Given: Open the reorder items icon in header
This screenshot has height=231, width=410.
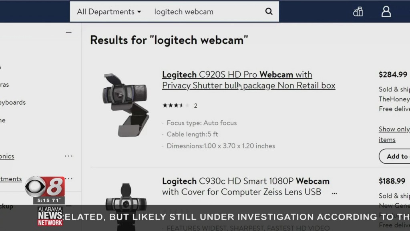Looking at the screenshot, I should click(x=358, y=12).
